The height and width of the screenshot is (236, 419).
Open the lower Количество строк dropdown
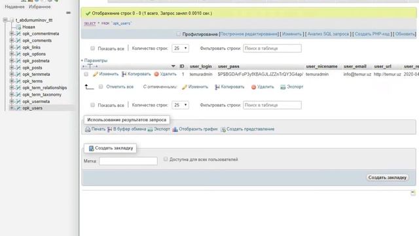click(x=180, y=105)
